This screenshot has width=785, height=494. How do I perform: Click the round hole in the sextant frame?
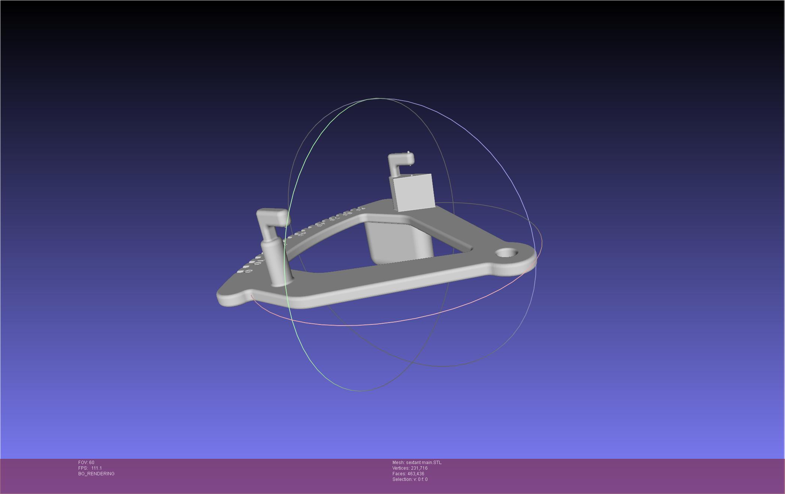[x=506, y=253]
